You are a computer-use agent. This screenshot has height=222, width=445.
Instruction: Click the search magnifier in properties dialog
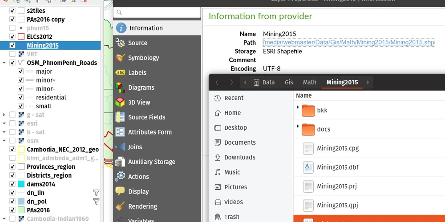coord(119,12)
